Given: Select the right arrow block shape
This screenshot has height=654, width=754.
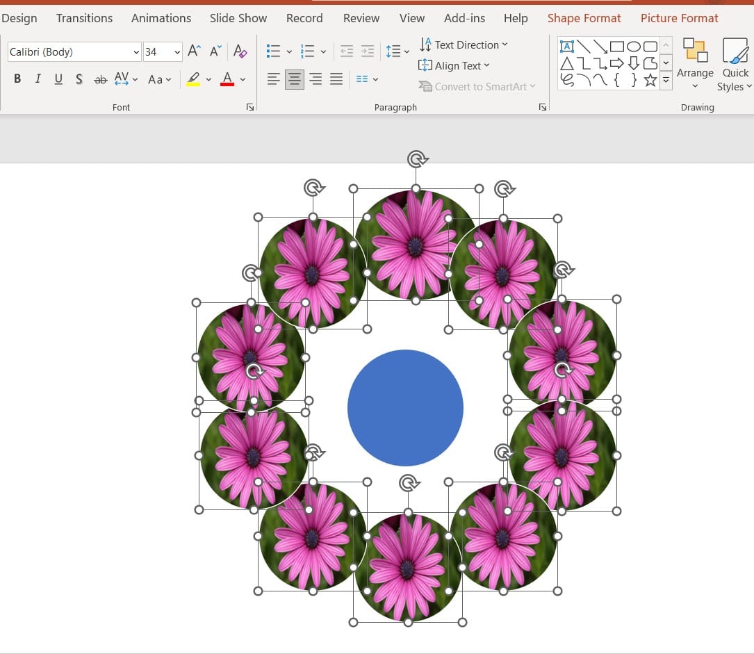Looking at the screenshot, I should pyautogui.click(x=617, y=63).
